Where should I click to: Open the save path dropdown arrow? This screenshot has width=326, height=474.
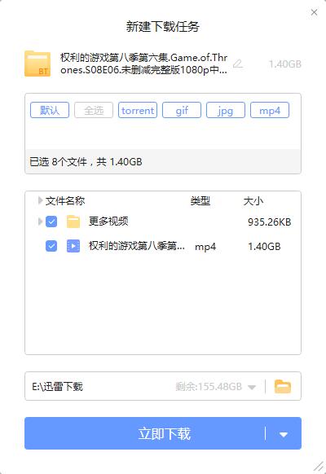tap(252, 387)
